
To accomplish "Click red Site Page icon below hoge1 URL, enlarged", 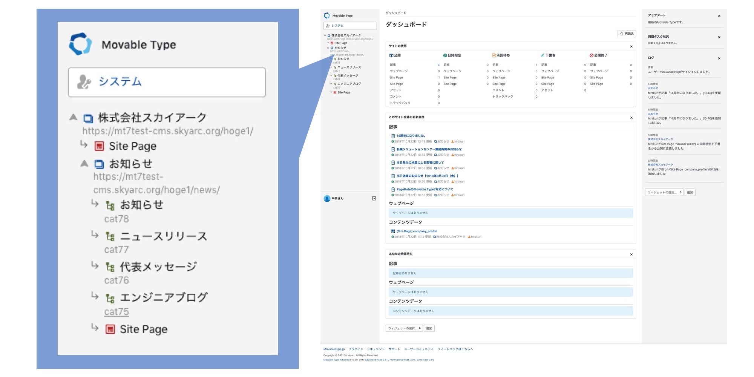I will coord(99,146).
